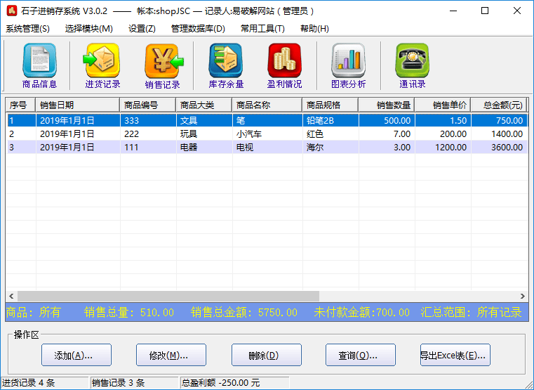Open the 选择模块(M) menu
This screenshot has height=390, width=534.
[88, 29]
